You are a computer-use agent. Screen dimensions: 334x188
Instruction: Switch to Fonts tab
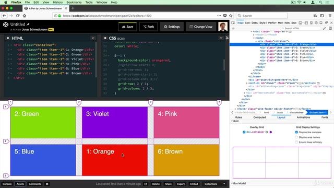click(x=325, y=117)
